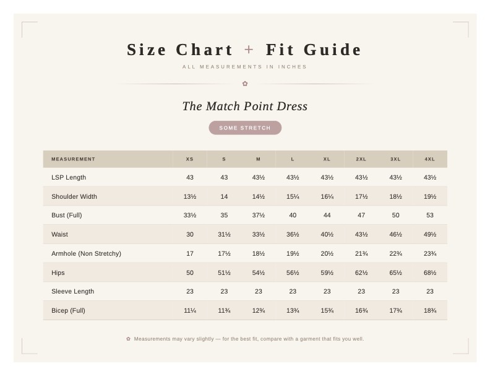490x379 pixels.
Task: Click the Hips row label
Action: pos(58,272)
